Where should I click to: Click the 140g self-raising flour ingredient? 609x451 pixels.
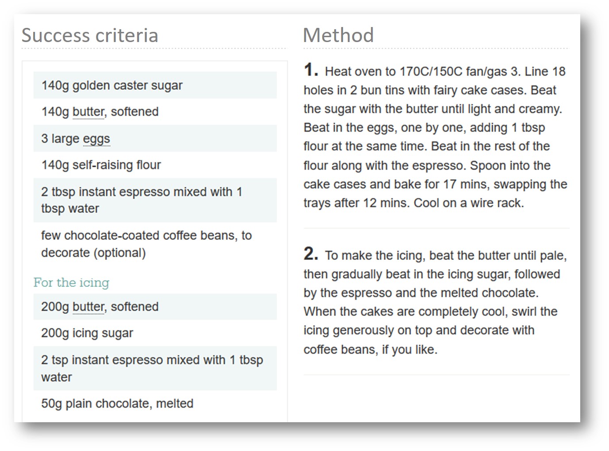tap(101, 165)
